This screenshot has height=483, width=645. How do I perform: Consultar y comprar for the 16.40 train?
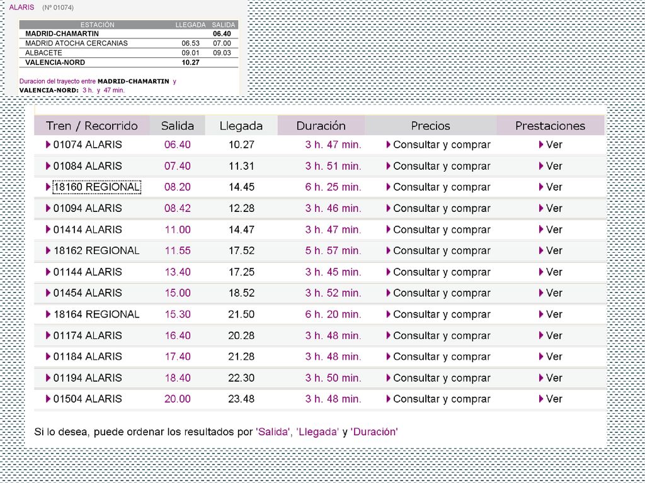[x=442, y=336]
